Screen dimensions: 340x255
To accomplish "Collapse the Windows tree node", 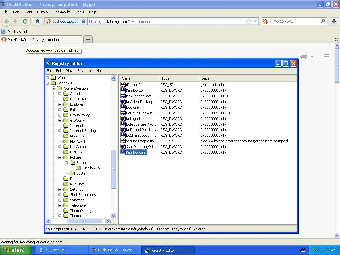I will click(x=47, y=83).
